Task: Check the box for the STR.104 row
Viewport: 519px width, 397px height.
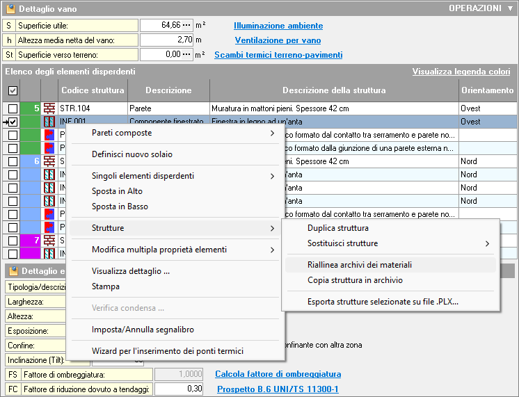Action: (13, 108)
